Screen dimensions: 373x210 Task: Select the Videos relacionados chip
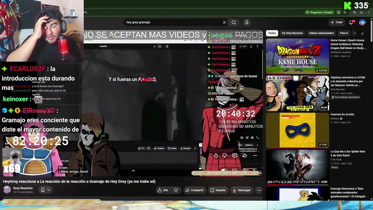pyautogui.click(x=321, y=33)
